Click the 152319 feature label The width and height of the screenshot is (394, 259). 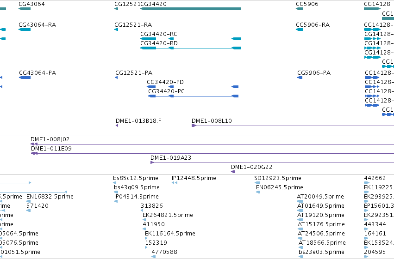156,243
